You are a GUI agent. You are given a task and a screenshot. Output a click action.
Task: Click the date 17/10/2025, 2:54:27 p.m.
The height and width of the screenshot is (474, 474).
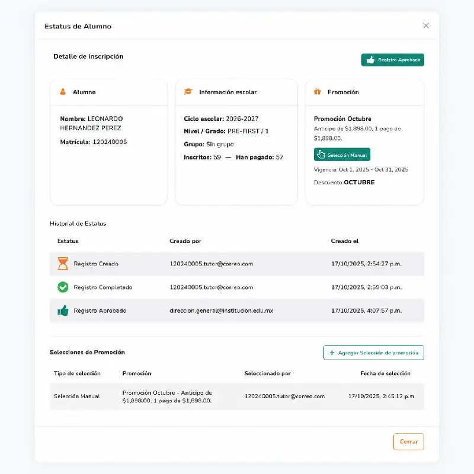[x=366, y=264]
